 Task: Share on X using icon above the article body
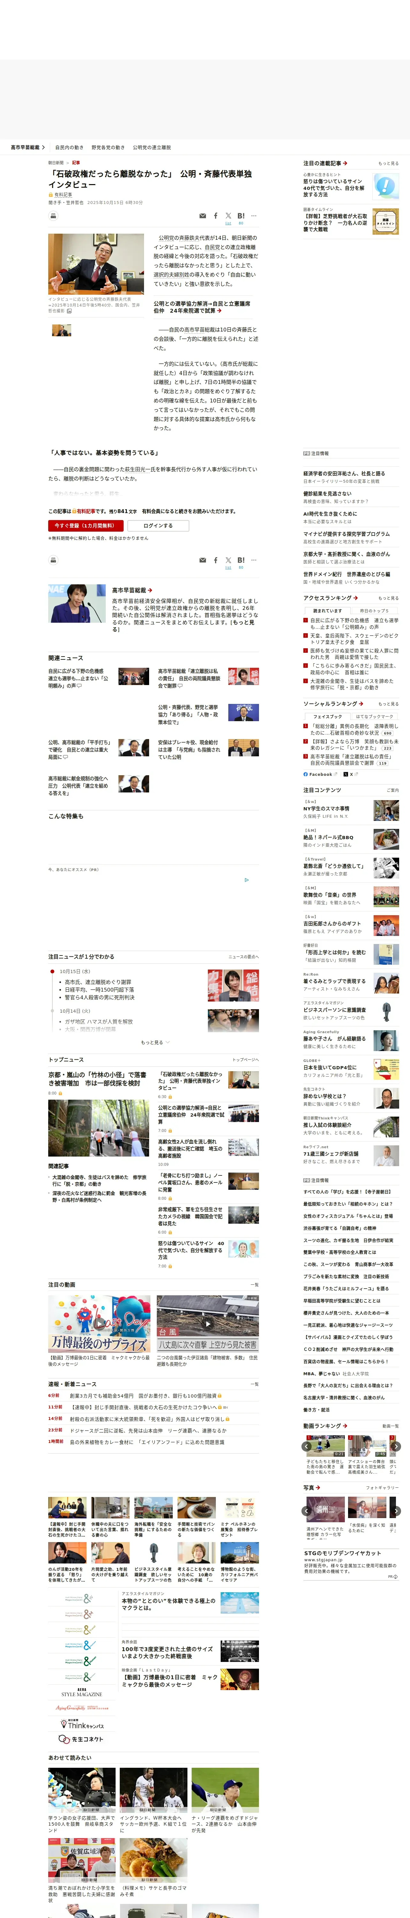[x=228, y=216]
